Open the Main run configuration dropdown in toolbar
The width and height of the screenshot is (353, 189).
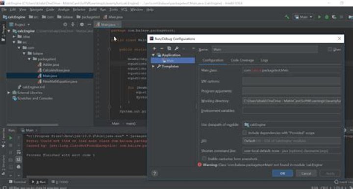pos(303,17)
